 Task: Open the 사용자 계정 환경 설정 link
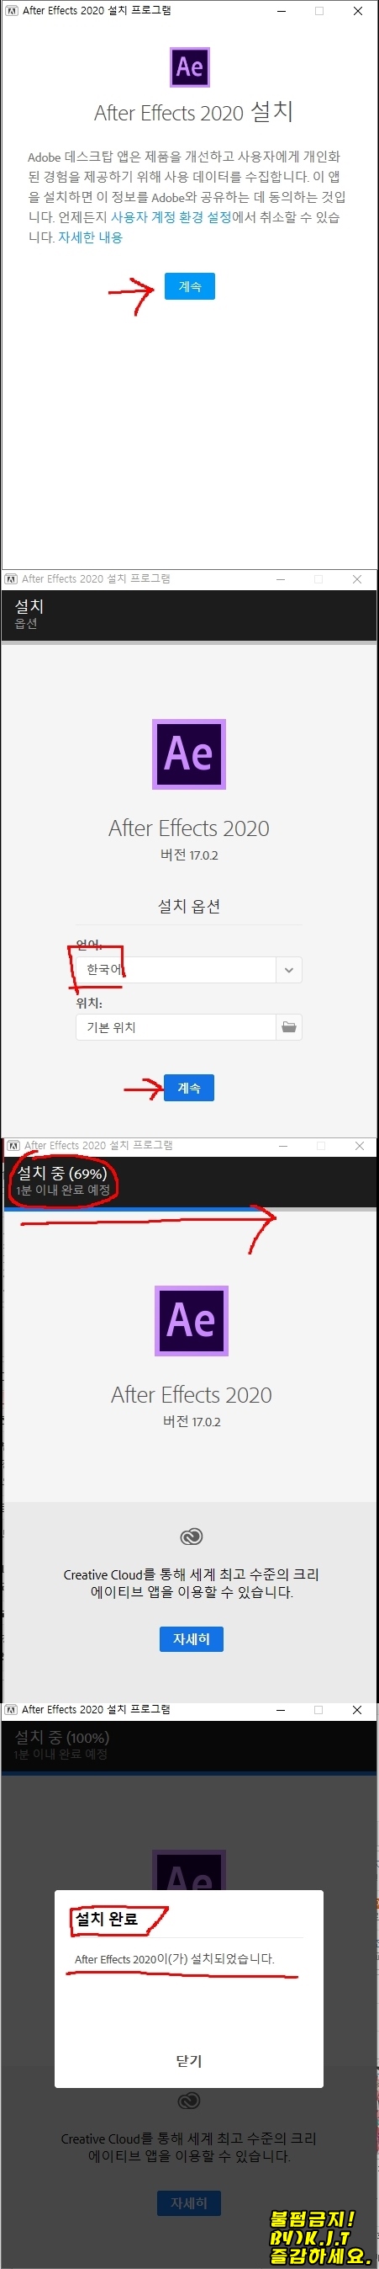pos(171,216)
